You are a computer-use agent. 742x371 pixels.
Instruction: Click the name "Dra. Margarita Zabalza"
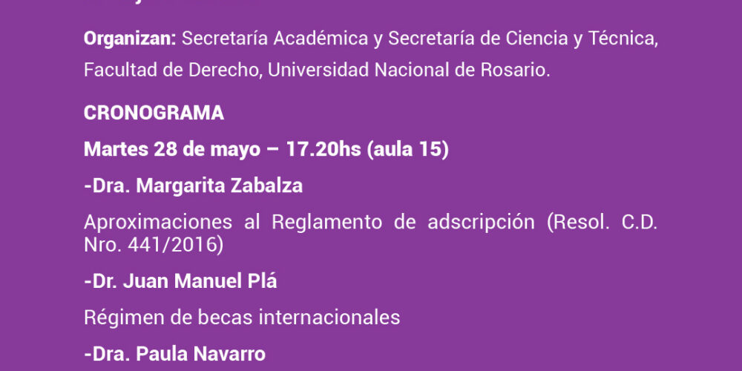(x=195, y=186)
